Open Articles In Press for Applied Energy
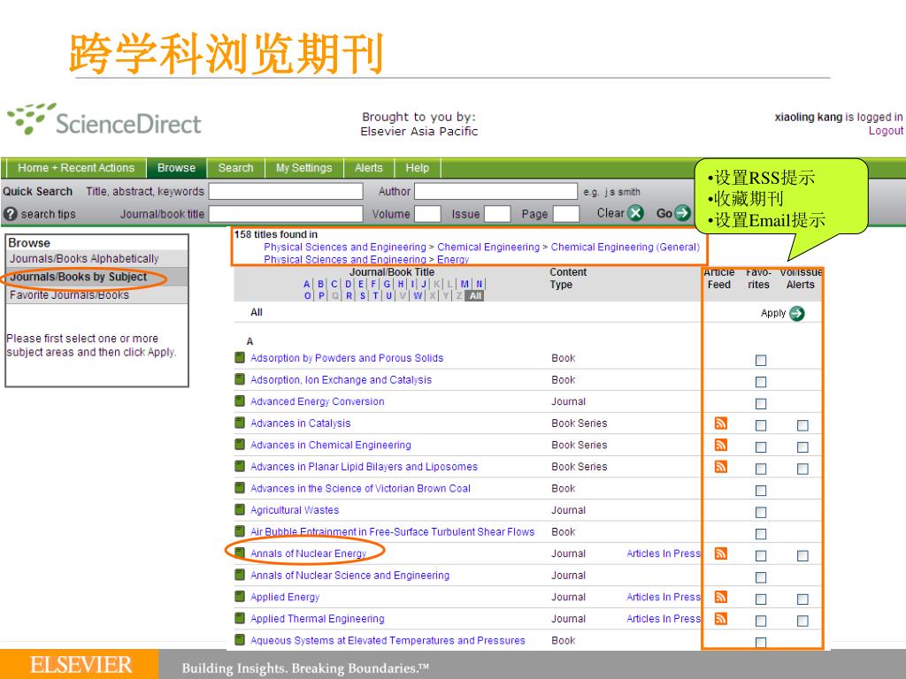 click(664, 597)
